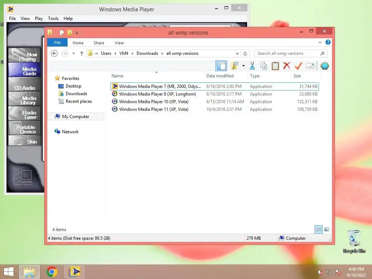This screenshot has height=279, width=372.
Task: Open the Explorer View ribbon tab
Action: coord(119,43)
